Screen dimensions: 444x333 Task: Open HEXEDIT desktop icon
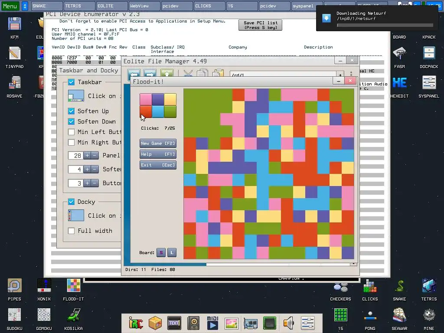pyautogui.click(x=399, y=87)
